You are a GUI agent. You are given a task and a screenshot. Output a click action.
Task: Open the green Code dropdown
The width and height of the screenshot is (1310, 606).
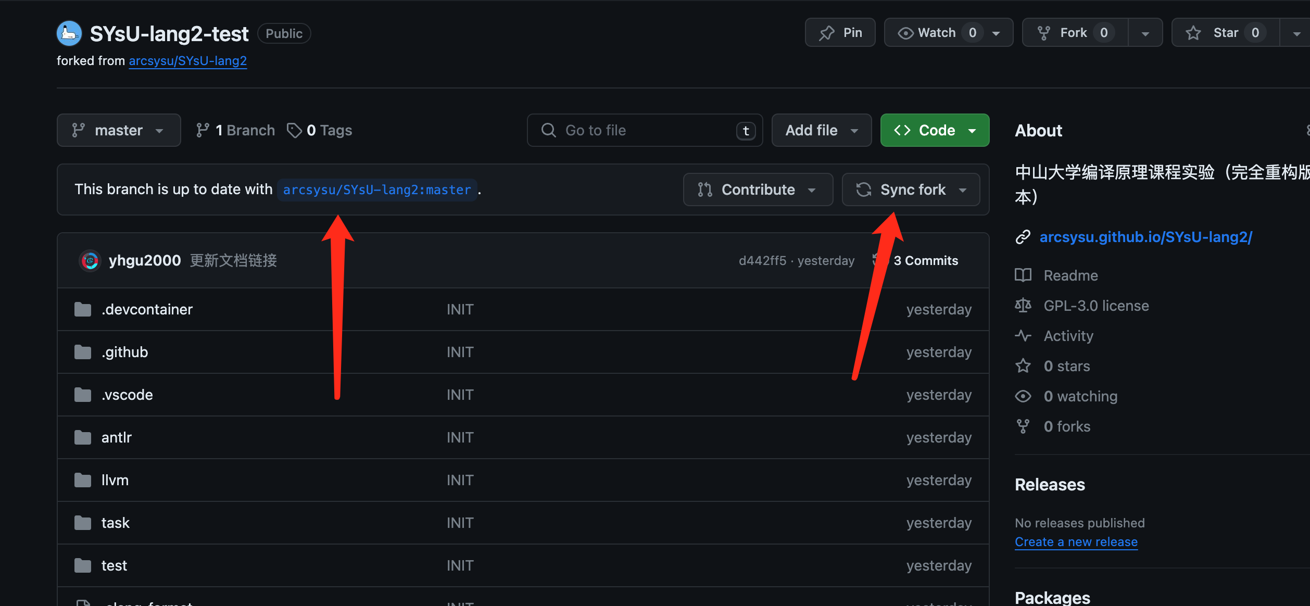click(x=935, y=130)
